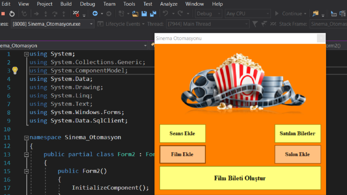This screenshot has width=347, height=195.
Task: Open the Tools menu
Action: tap(129, 4)
